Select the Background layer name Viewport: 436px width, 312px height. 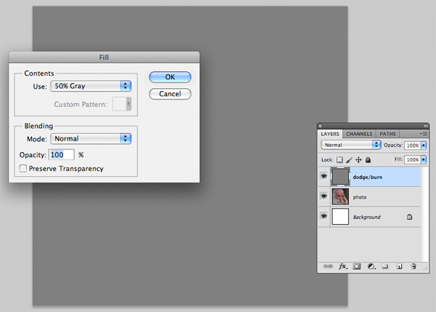[x=366, y=217]
